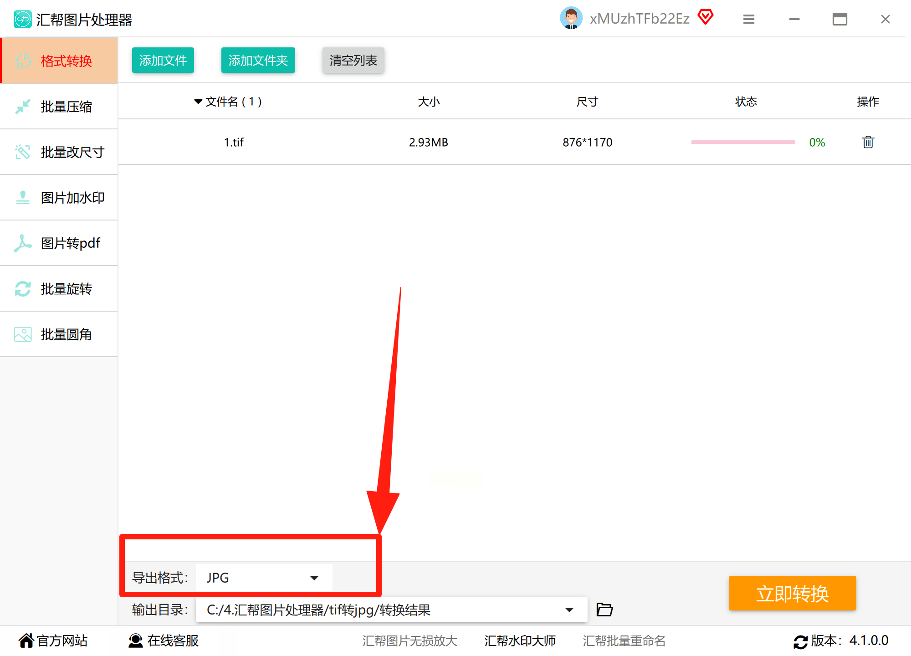Open the 汇帮水印大师 link
This screenshot has width=911, height=656.
tap(520, 641)
